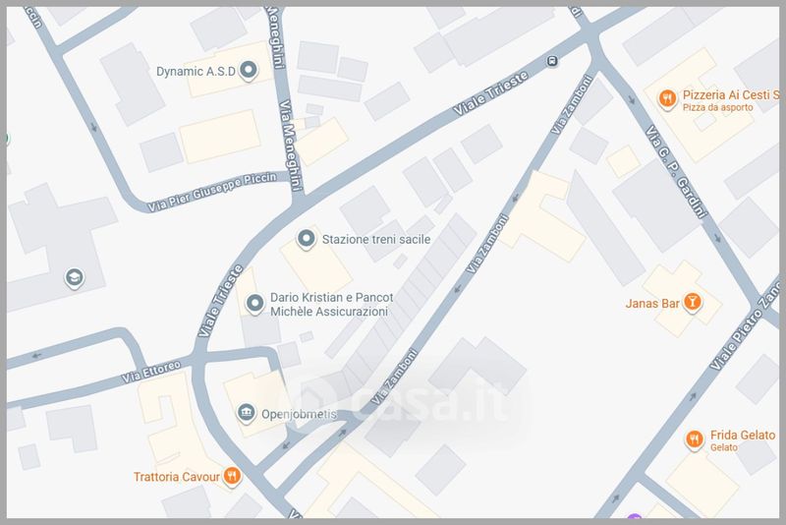Click the Dynamic A.S.D map pin
The width and height of the screenshot is (786, 525).
coord(249,71)
